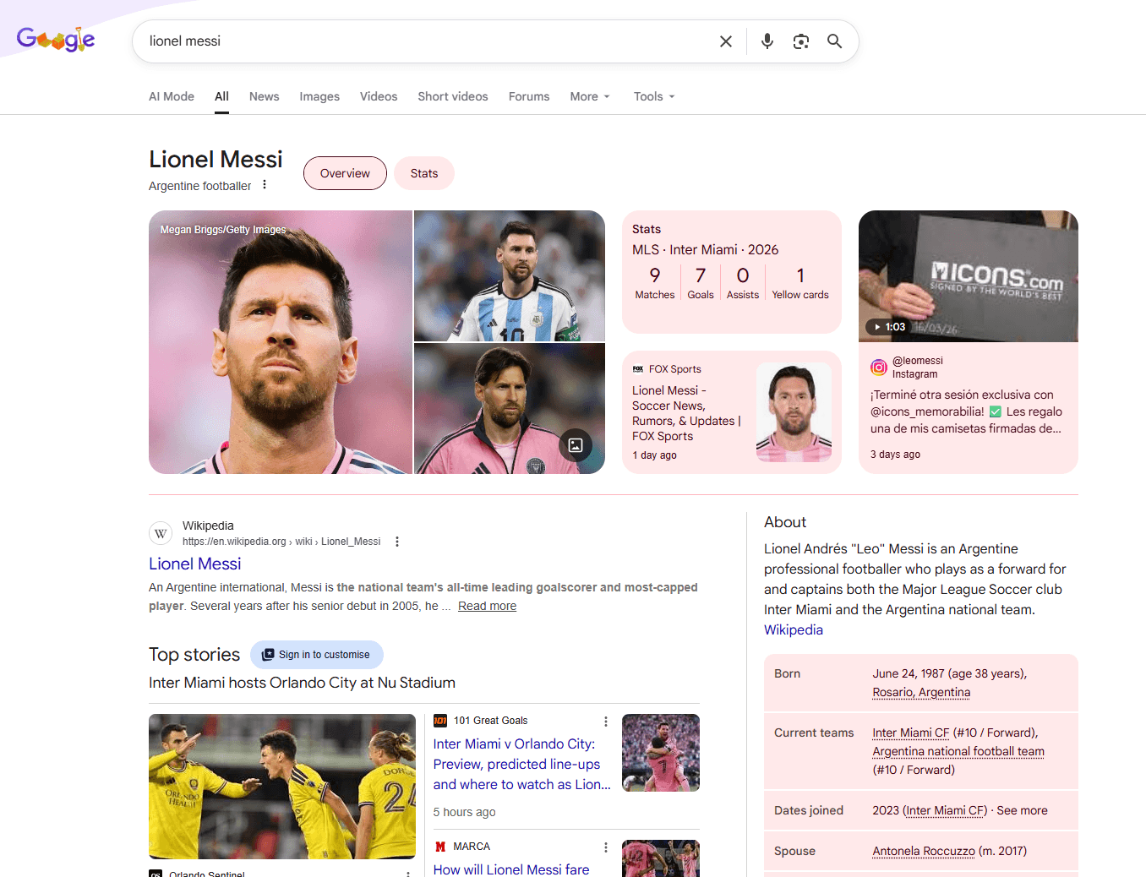Click the FOX Sports source icon
This screenshot has height=877, width=1146.
point(638,369)
